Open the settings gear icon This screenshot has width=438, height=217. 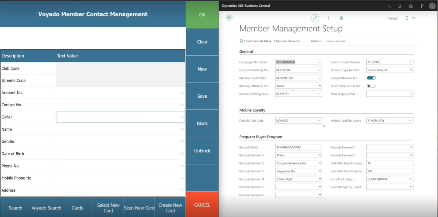coord(411,6)
